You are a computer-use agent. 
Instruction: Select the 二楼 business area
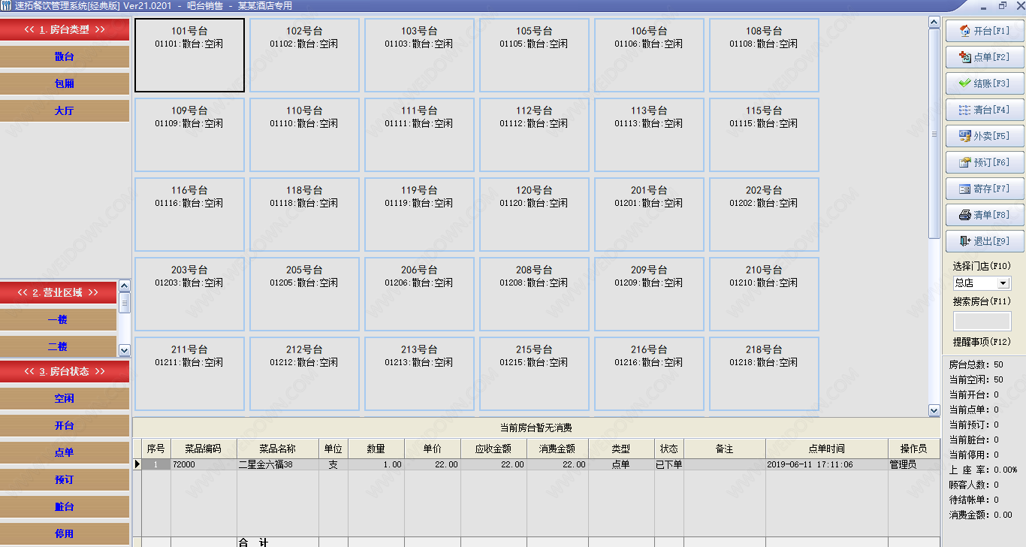59,346
